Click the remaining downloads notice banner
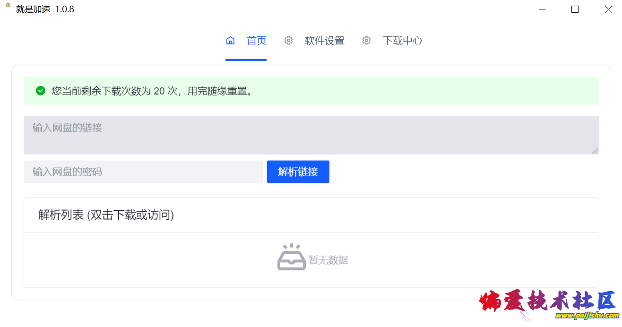Screen dimensions: 622x327 pyautogui.click(x=311, y=91)
